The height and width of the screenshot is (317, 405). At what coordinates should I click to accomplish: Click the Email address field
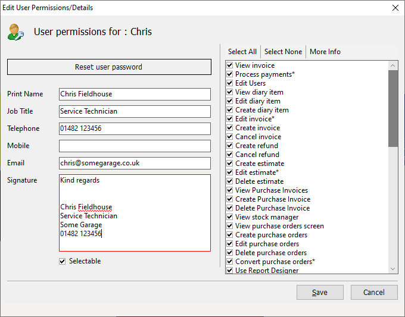click(x=135, y=164)
